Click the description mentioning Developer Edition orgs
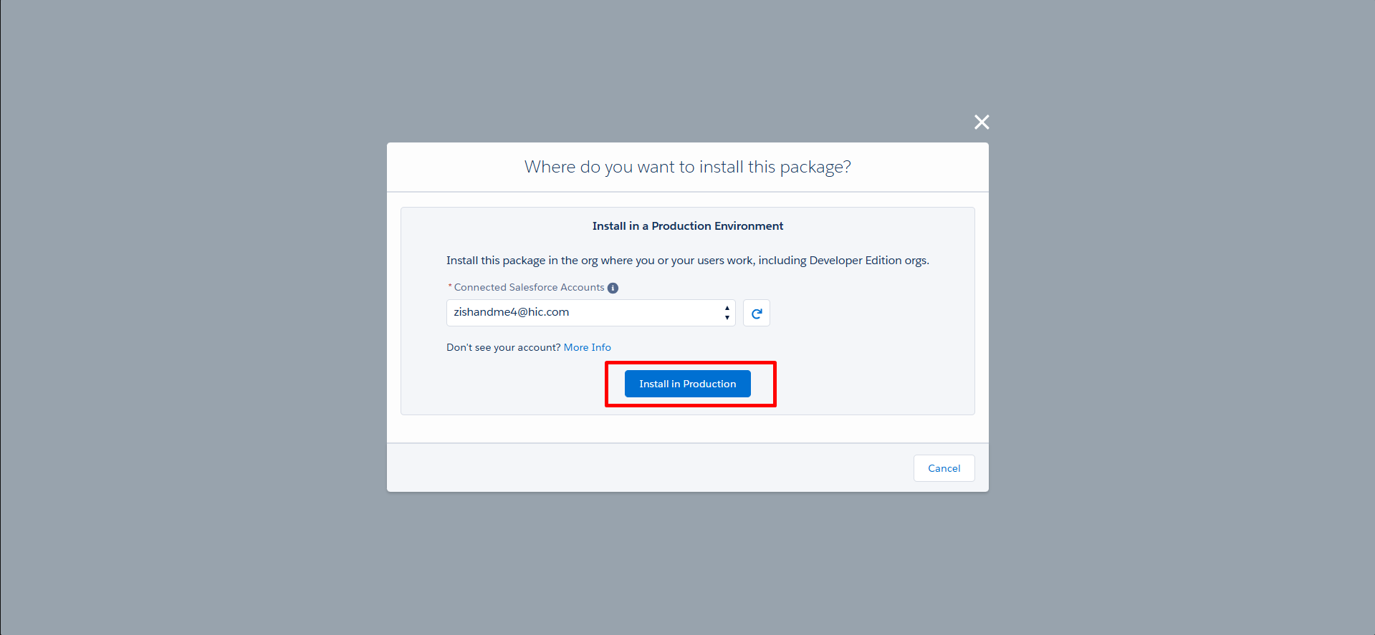Image resolution: width=1375 pixels, height=635 pixels. 688,261
